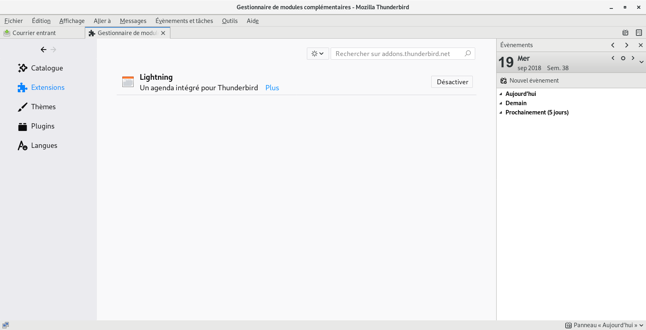Click the date number 19
The height and width of the screenshot is (330, 646).
[506, 62]
